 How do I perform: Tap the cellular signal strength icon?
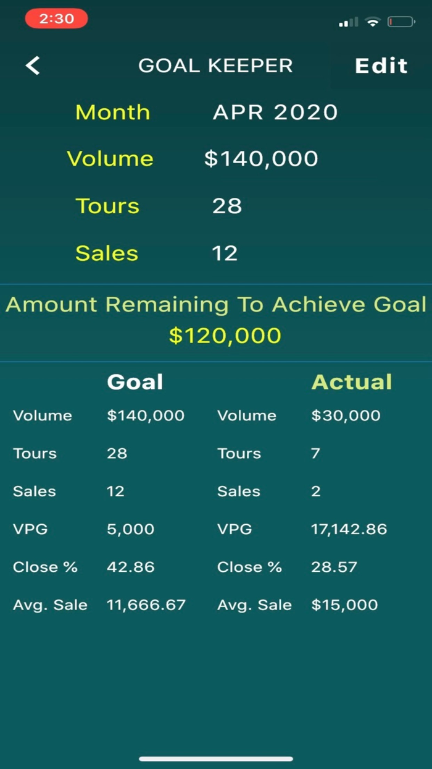[x=347, y=22]
